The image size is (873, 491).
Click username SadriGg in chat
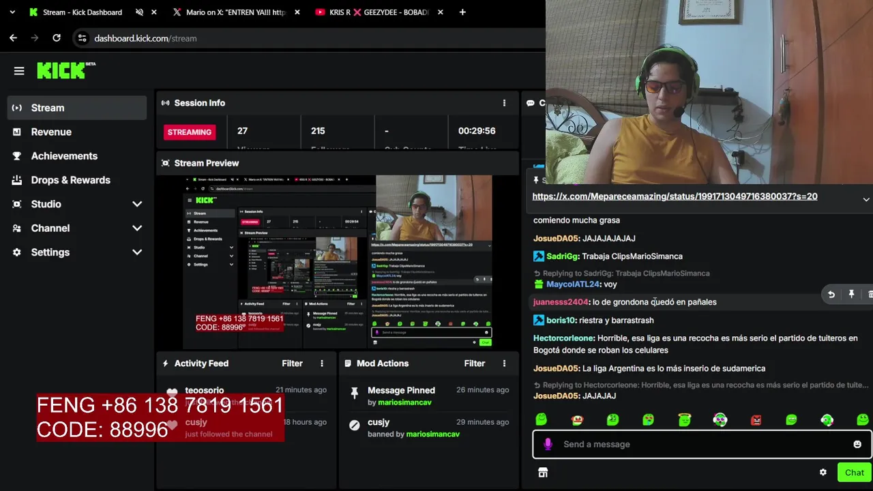(x=563, y=256)
